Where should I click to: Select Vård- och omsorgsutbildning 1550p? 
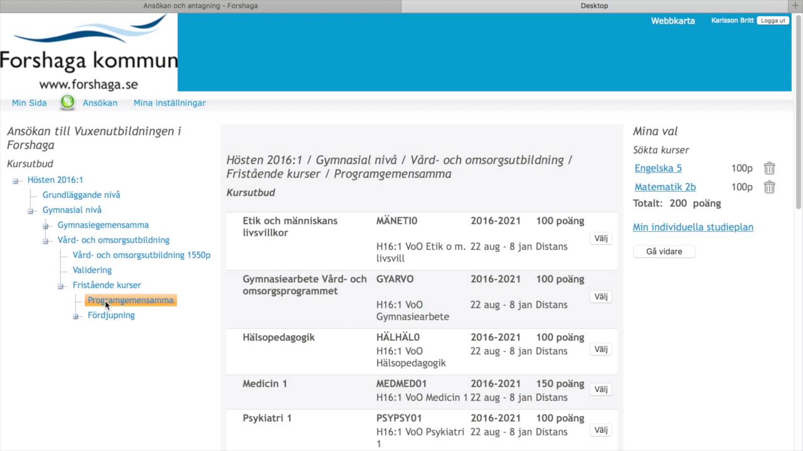(142, 255)
